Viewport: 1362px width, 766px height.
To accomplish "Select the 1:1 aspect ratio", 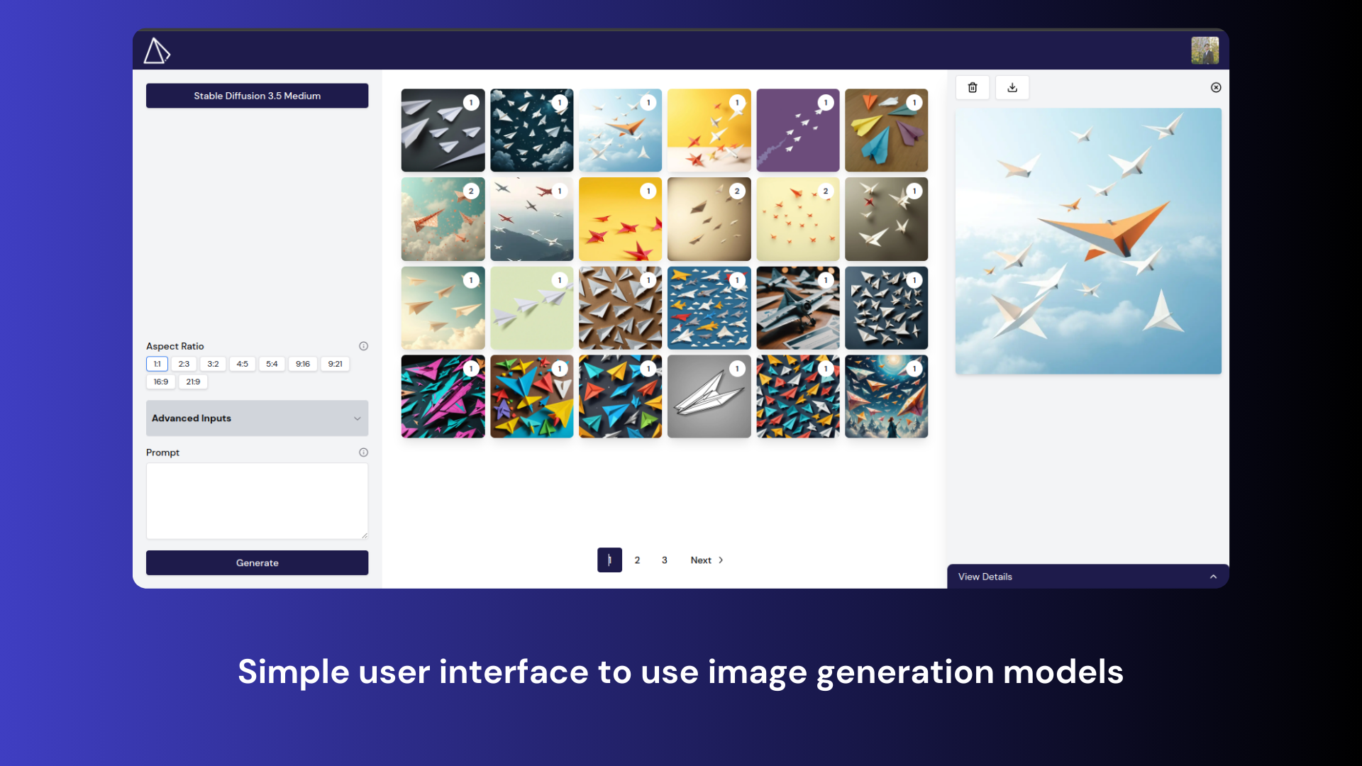I will click(x=157, y=364).
